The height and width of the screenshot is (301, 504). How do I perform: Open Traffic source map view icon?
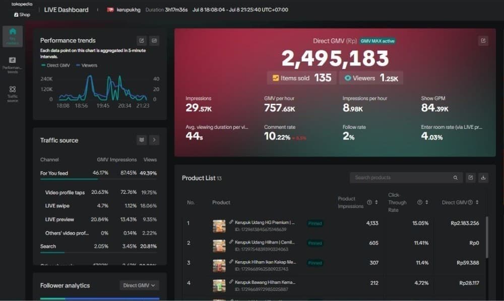click(142, 140)
